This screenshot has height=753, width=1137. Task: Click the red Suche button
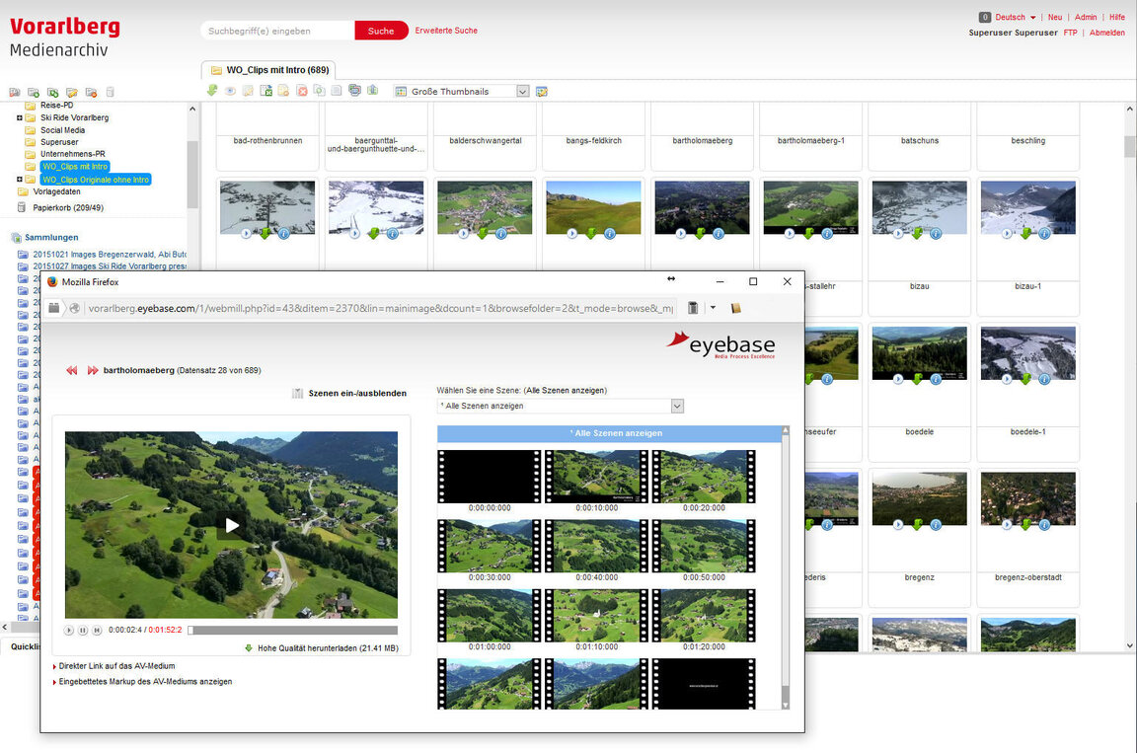(381, 31)
